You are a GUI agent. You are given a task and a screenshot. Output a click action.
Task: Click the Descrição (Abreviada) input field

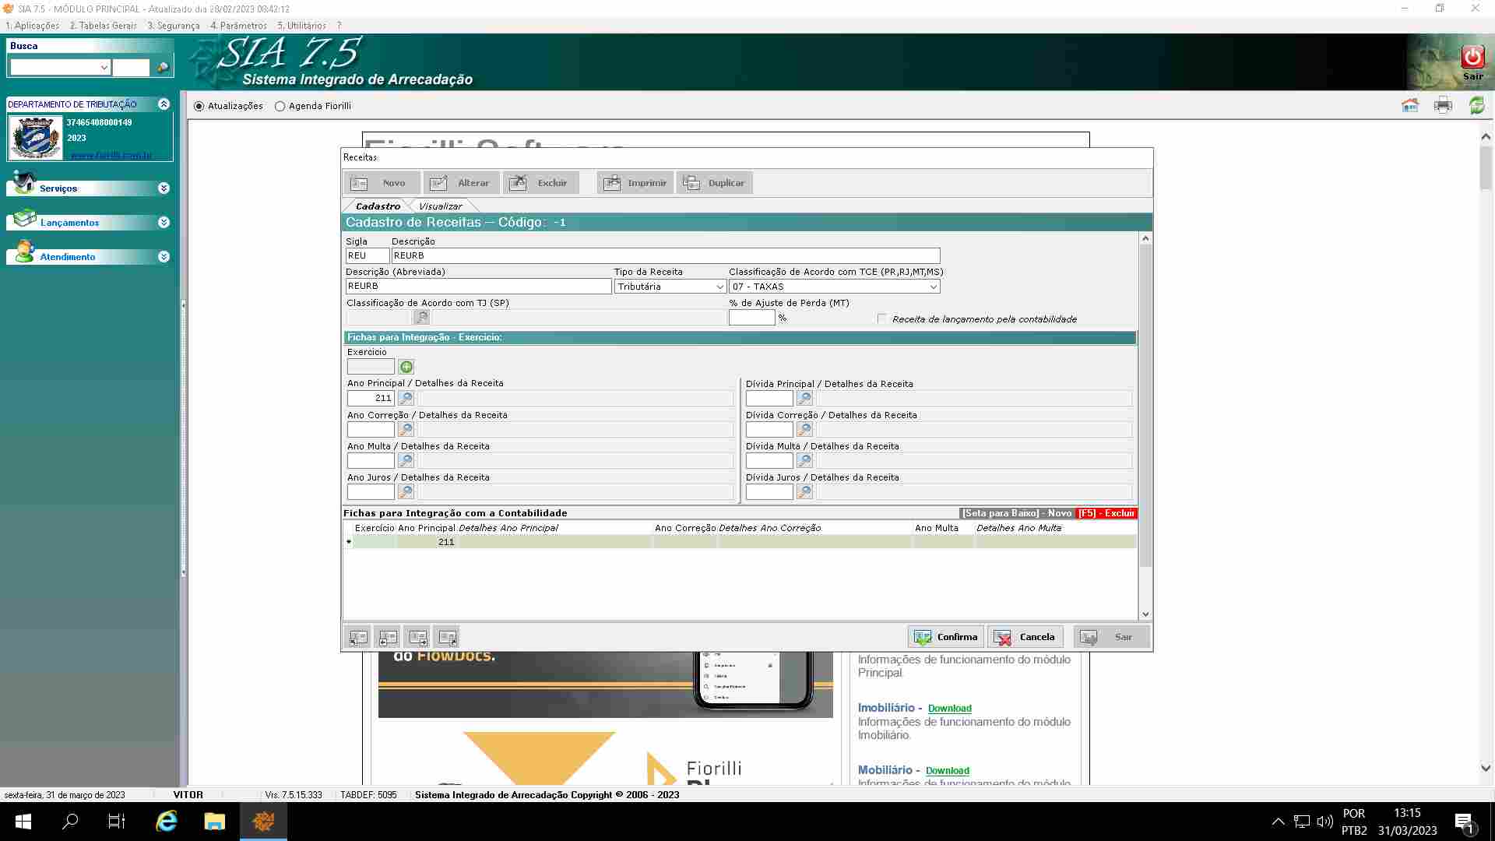click(x=478, y=287)
